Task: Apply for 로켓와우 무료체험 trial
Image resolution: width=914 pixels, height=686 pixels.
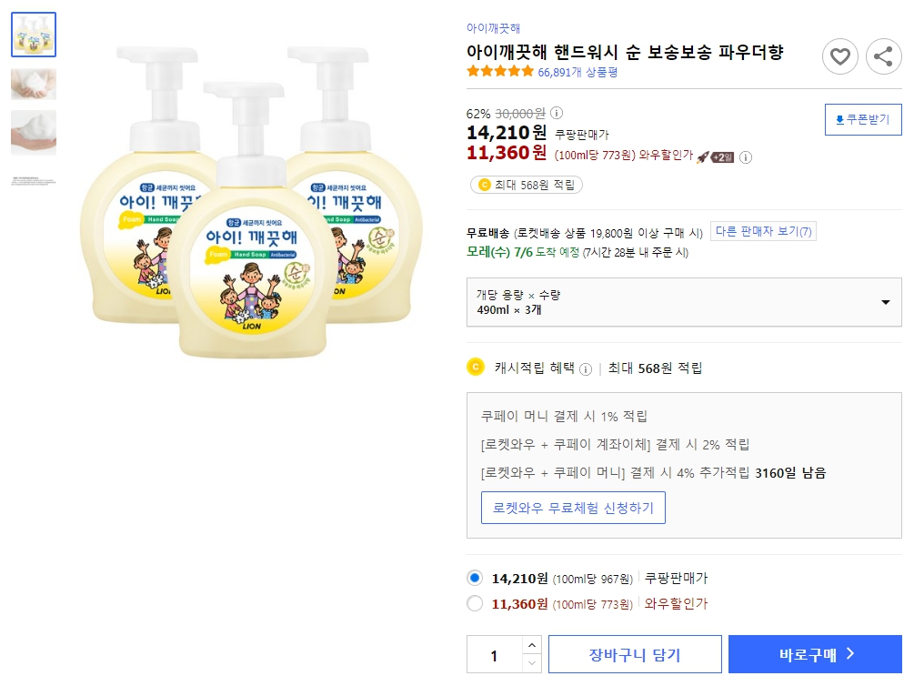Action: [573, 509]
